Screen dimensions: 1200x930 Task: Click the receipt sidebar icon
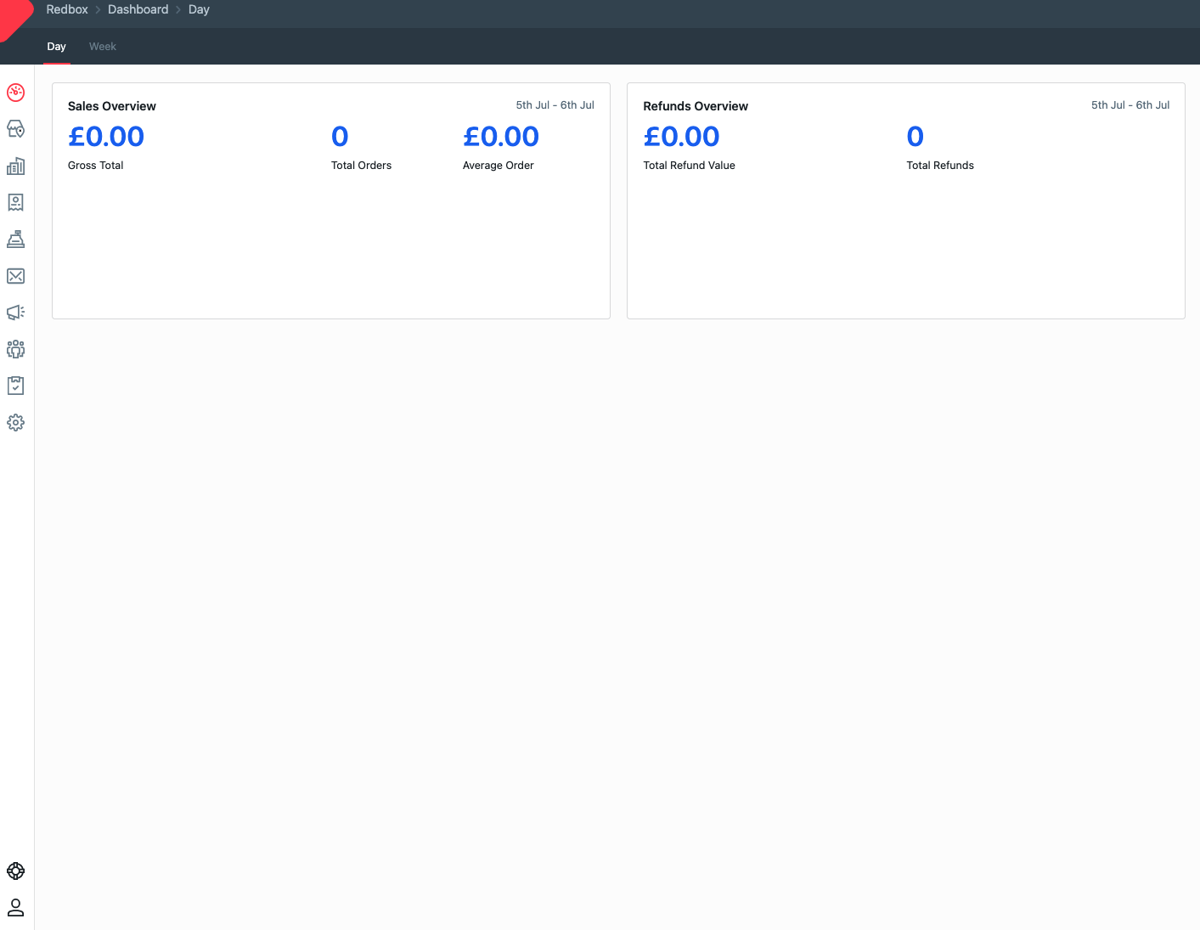point(15,202)
